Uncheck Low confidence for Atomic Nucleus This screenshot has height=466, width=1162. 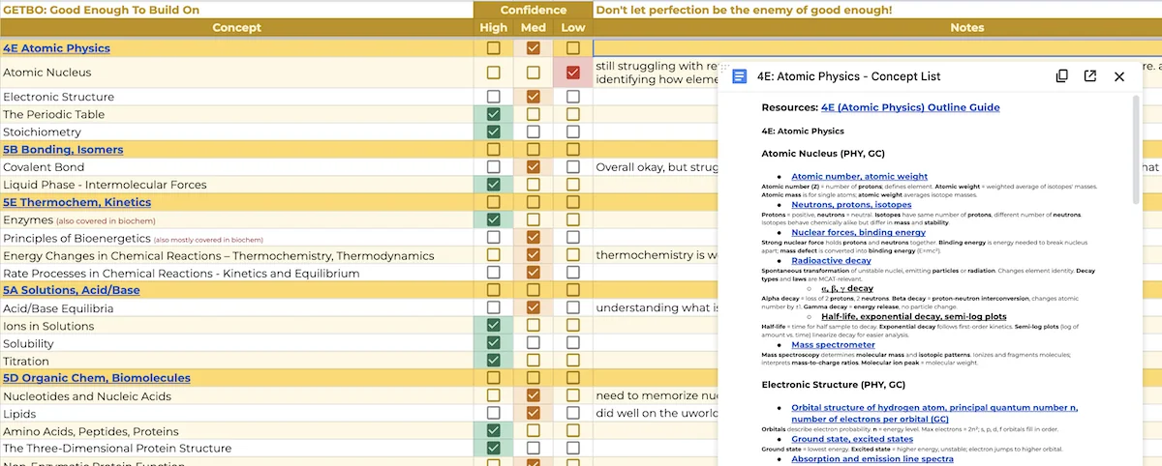pos(573,73)
